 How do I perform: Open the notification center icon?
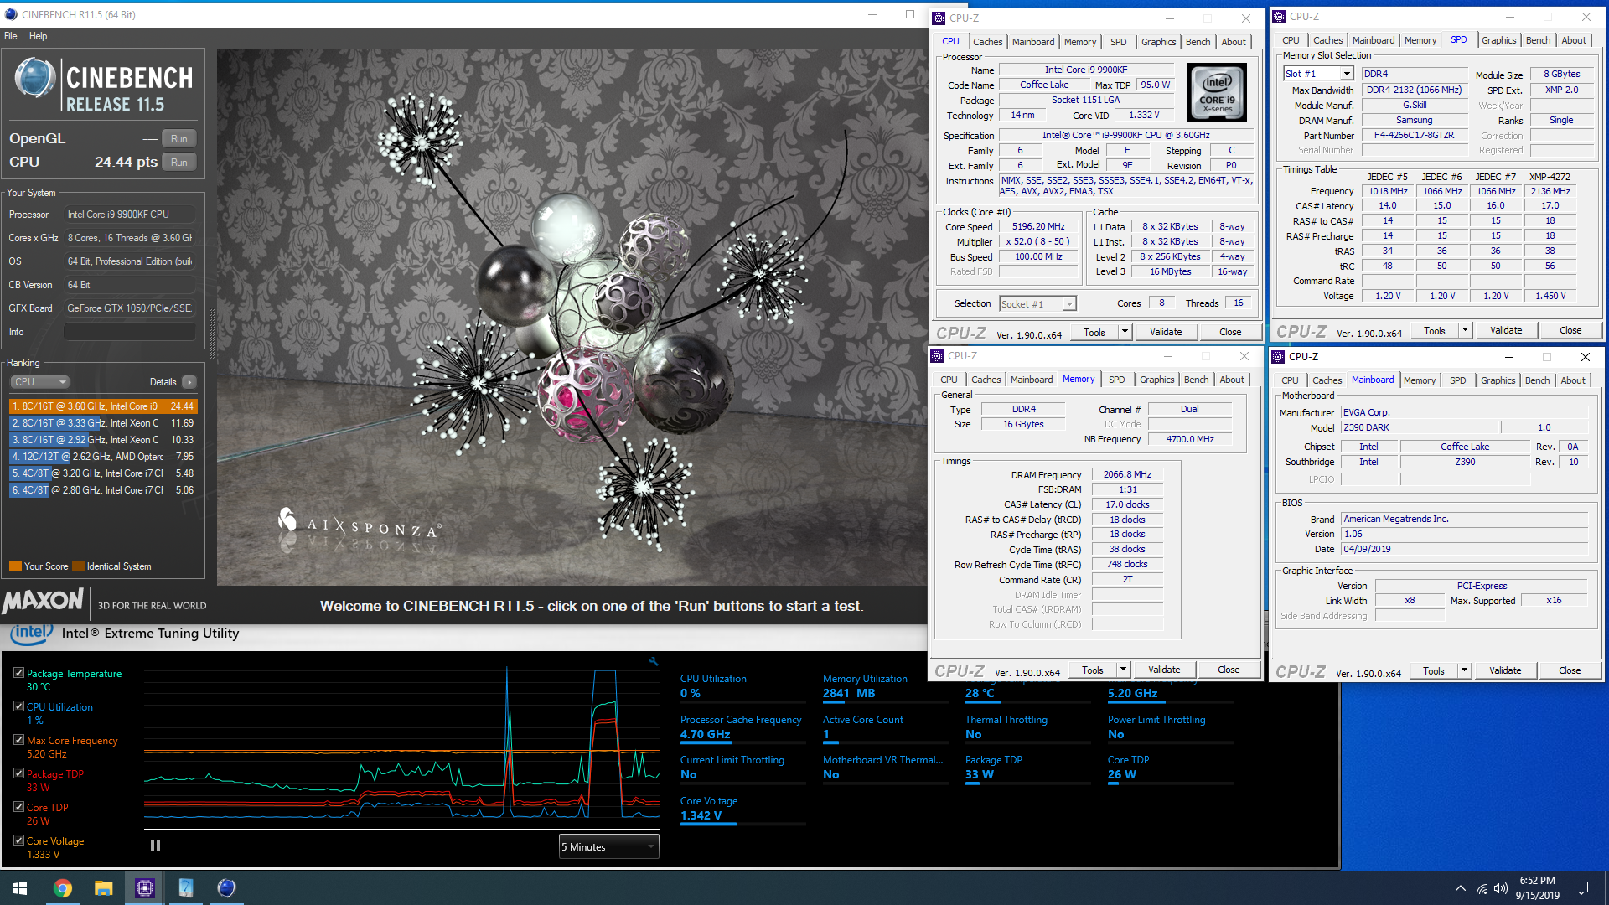click(x=1581, y=888)
